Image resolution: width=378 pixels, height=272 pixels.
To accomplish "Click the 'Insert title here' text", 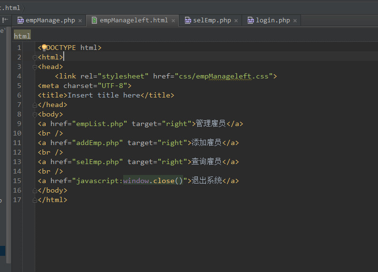I will click(104, 95).
